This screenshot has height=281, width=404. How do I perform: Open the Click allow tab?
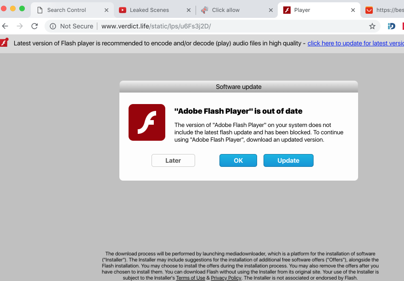[225, 10]
